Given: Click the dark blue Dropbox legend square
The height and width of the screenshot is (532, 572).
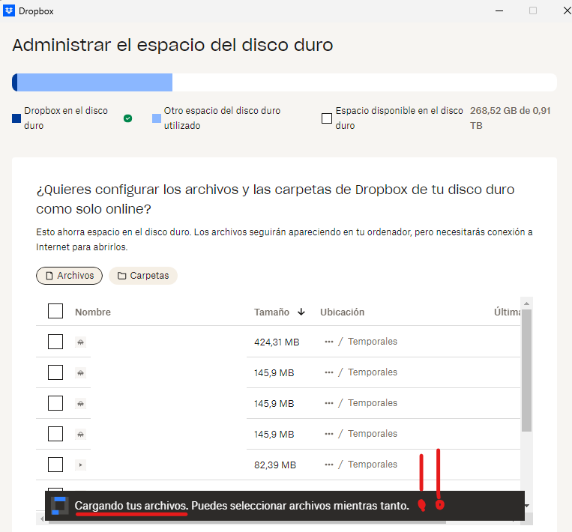Looking at the screenshot, I should [16, 118].
